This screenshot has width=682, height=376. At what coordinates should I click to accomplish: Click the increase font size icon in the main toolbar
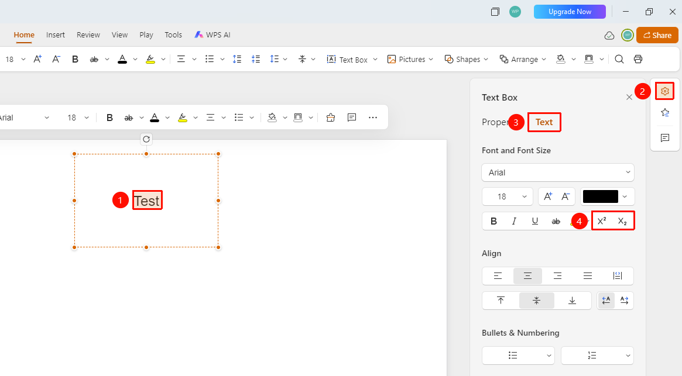pyautogui.click(x=38, y=59)
